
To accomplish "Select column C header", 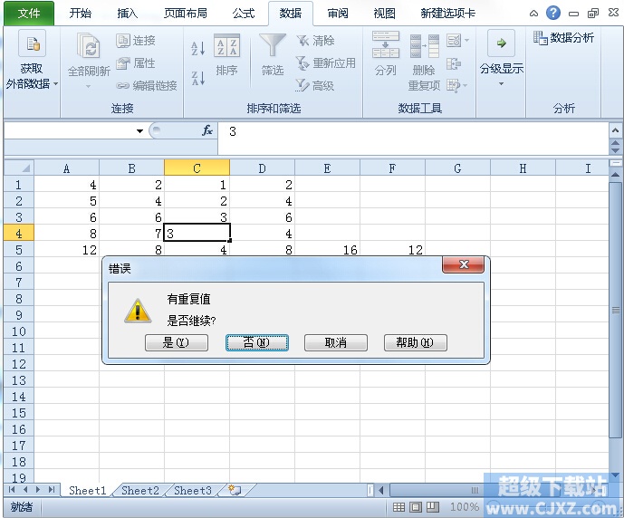I will tap(197, 168).
